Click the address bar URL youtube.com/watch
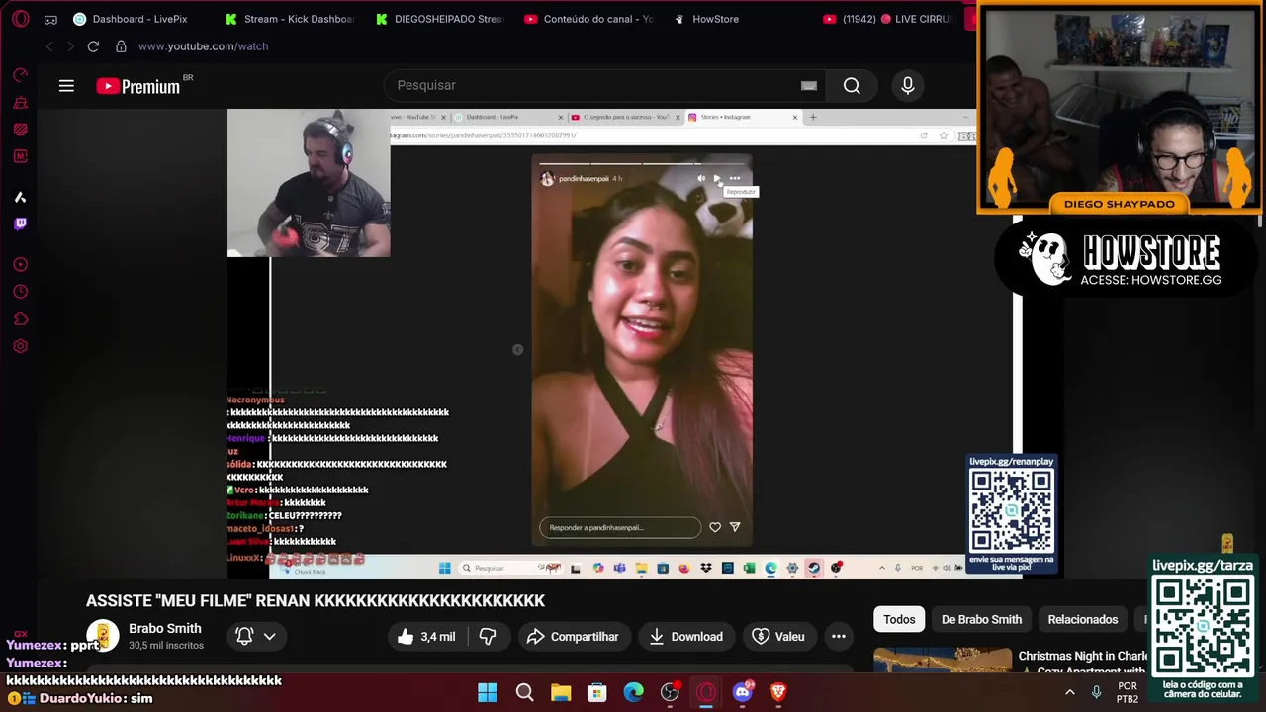The height and width of the screenshot is (712, 1266). point(203,46)
